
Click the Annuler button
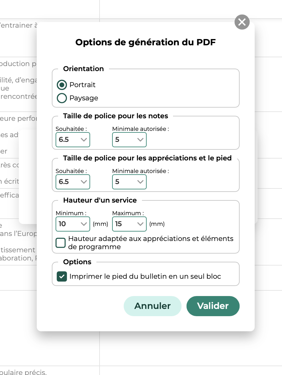point(153,306)
